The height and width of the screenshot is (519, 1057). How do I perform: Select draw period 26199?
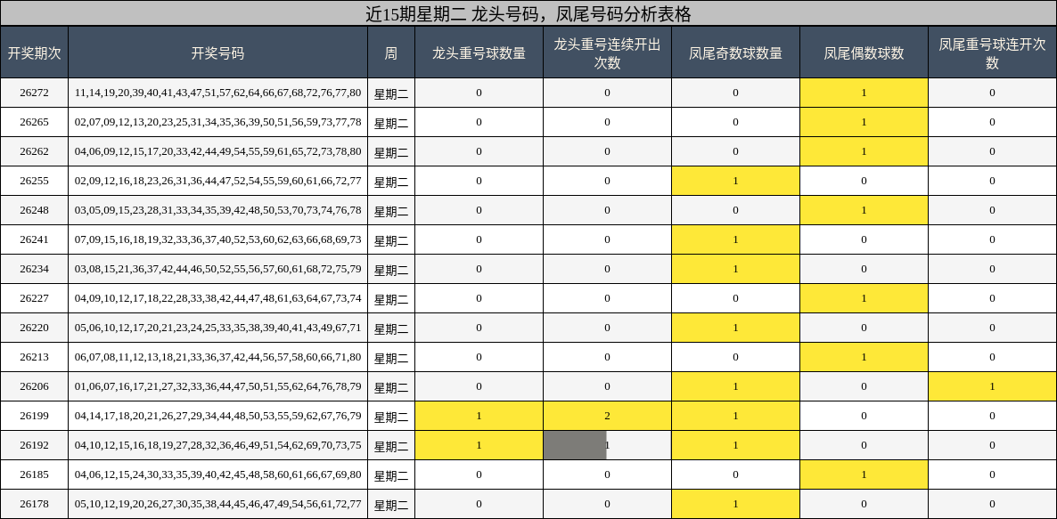click(x=35, y=416)
